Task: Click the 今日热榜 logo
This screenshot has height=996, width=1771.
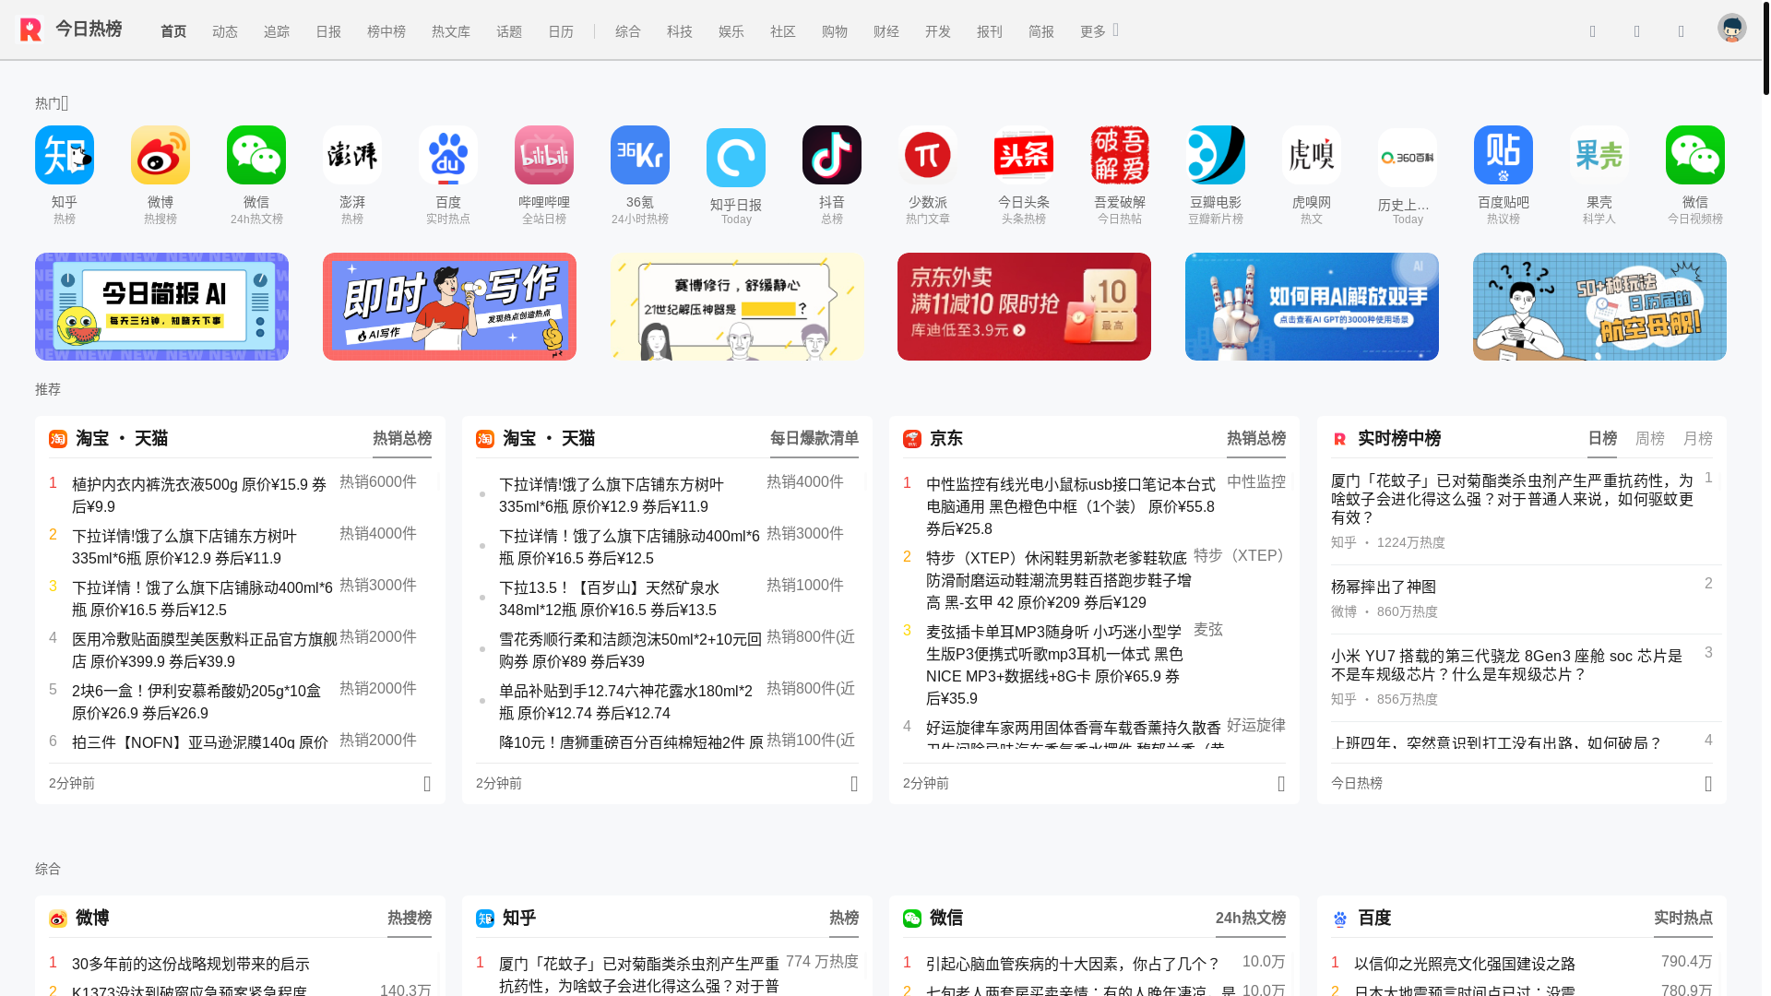Action: [71, 30]
